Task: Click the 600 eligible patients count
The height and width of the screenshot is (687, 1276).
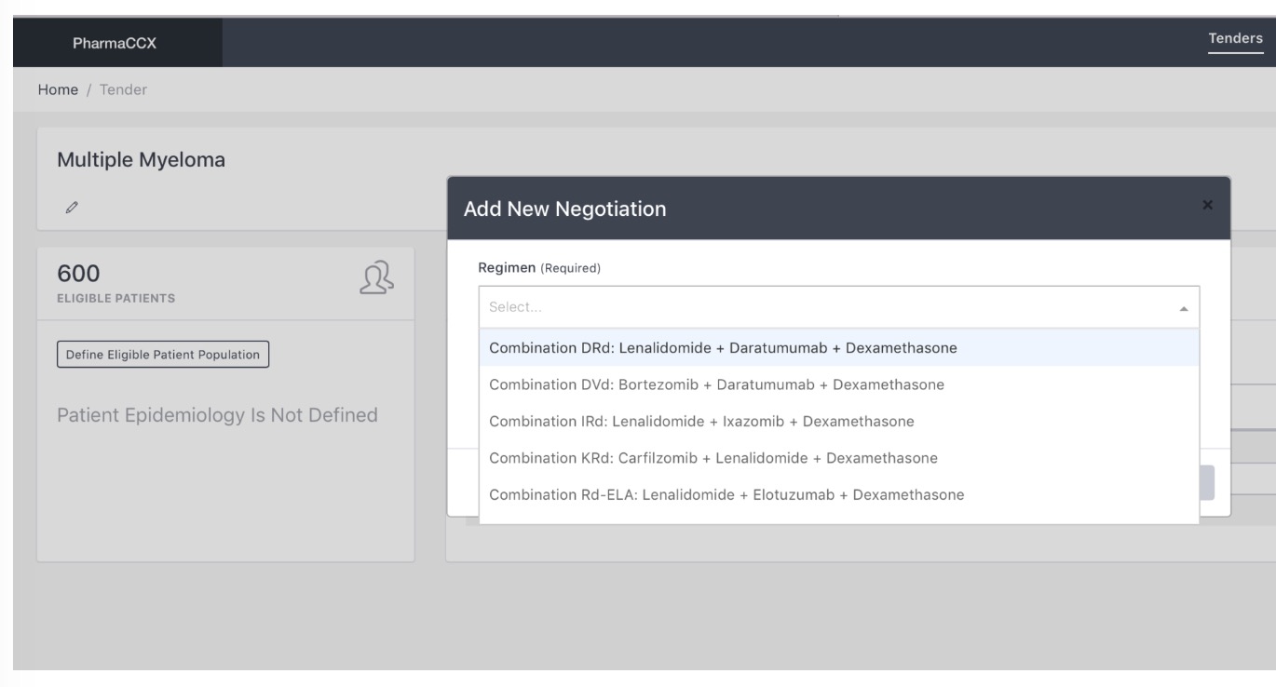Action: click(x=78, y=273)
